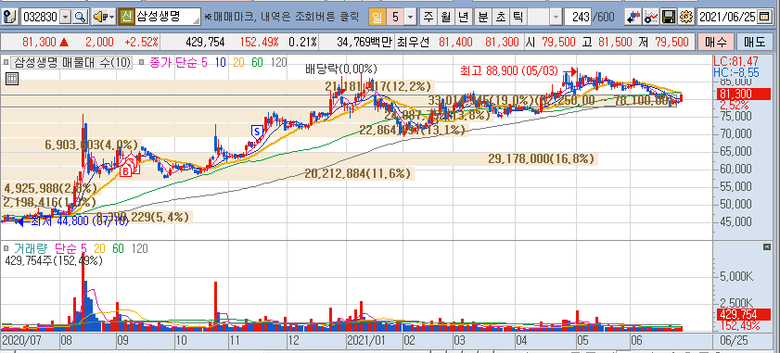Click the magnifier stock search icon
The height and width of the screenshot is (353, 780).
pos(80,18)
